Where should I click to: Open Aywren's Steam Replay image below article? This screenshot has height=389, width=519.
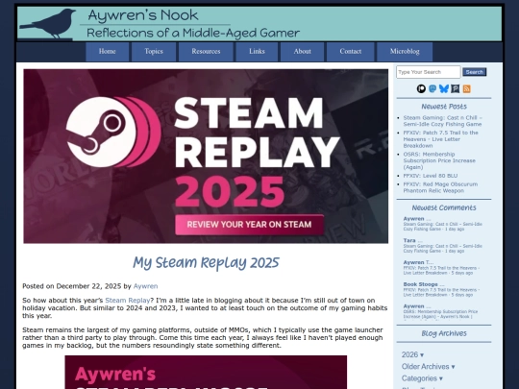(206, 372)
